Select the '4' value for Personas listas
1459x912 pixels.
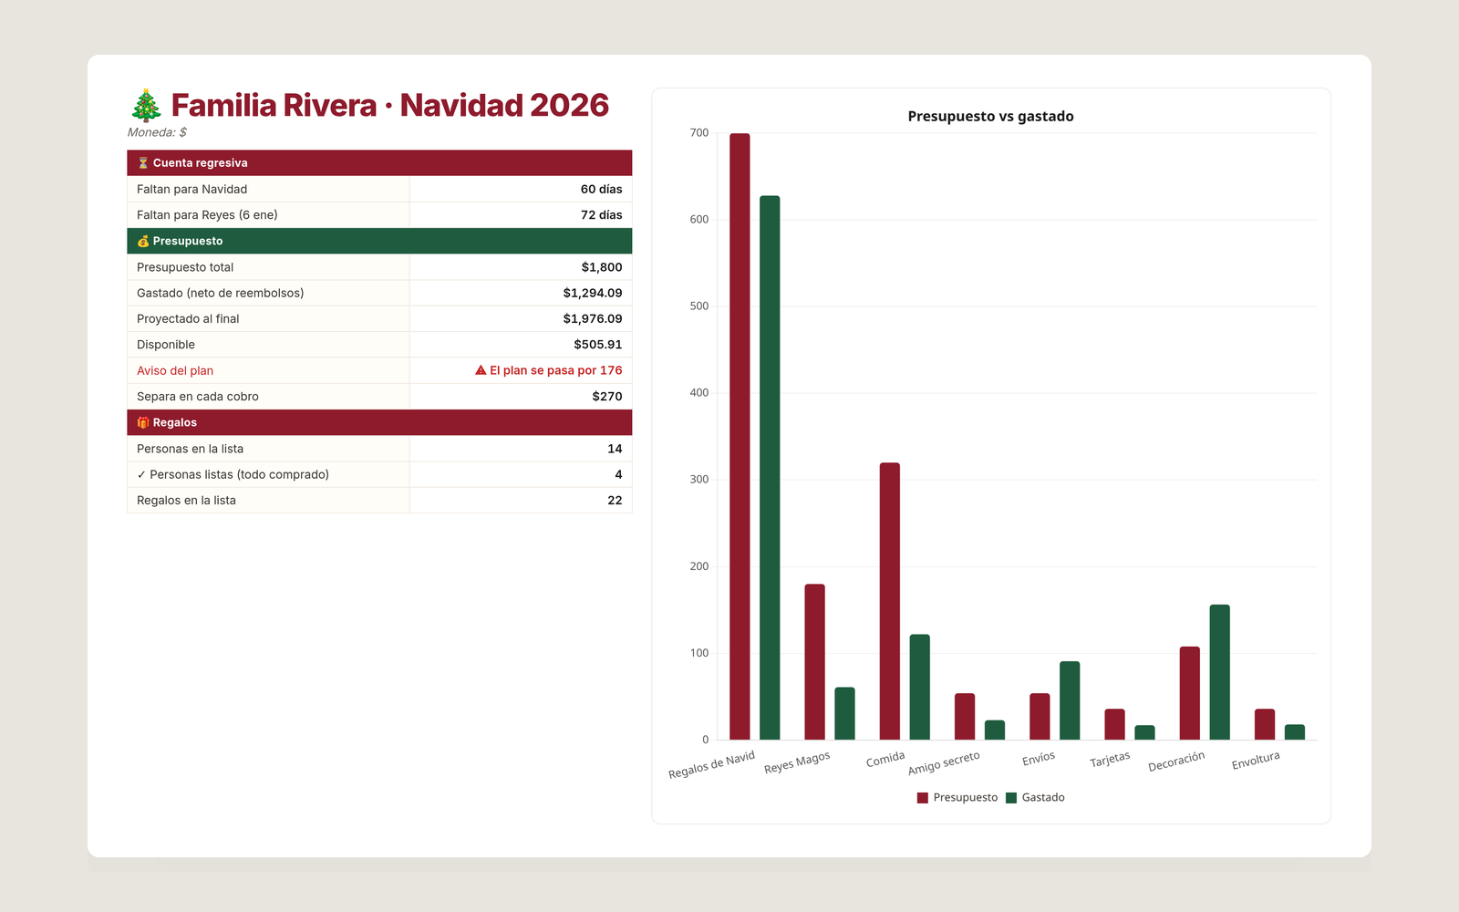(618, 474)
